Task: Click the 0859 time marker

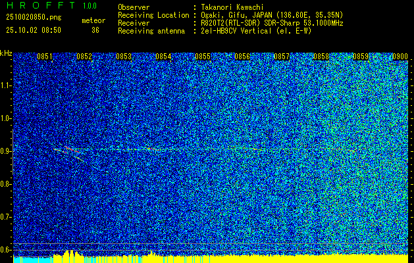Action: [x=361, y=57]
